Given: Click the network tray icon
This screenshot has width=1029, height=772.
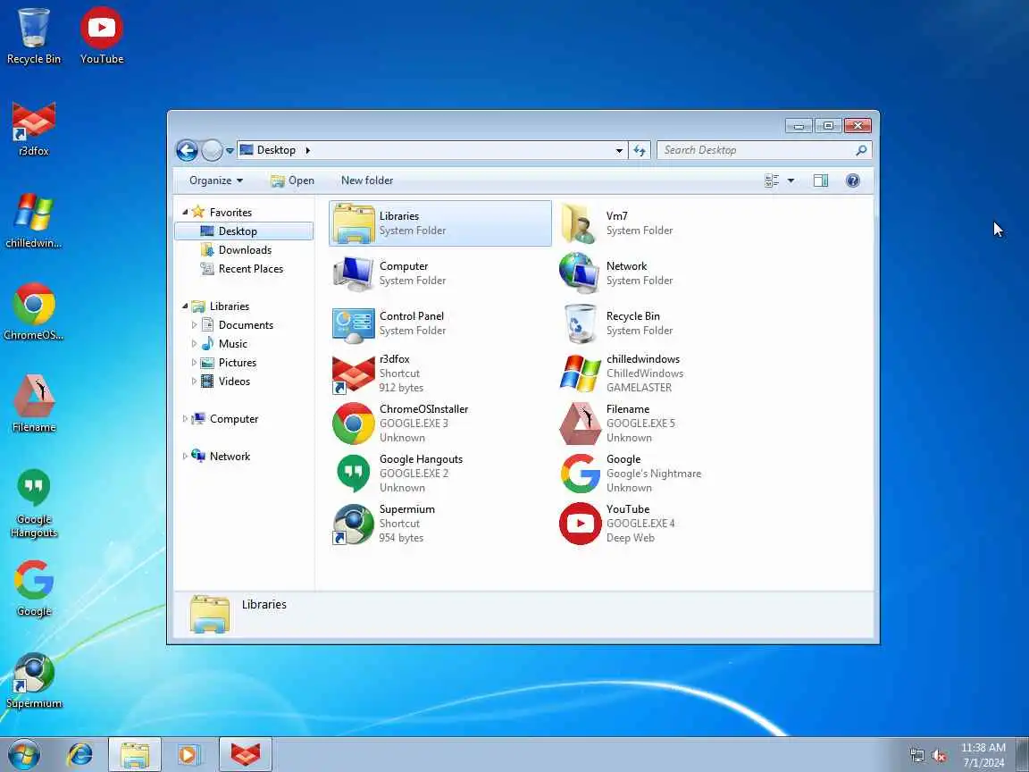Looking at the screenshot, I should click(916, 756).
